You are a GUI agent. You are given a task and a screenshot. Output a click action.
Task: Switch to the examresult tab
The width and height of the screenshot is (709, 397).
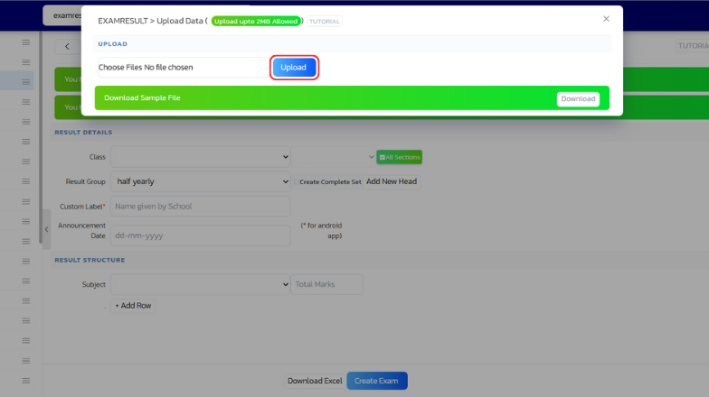point(61,15)
